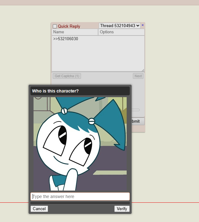Grab the textarea resize handle corner
The width and height of the screenshot is (199, 222).
coord(143,70)
